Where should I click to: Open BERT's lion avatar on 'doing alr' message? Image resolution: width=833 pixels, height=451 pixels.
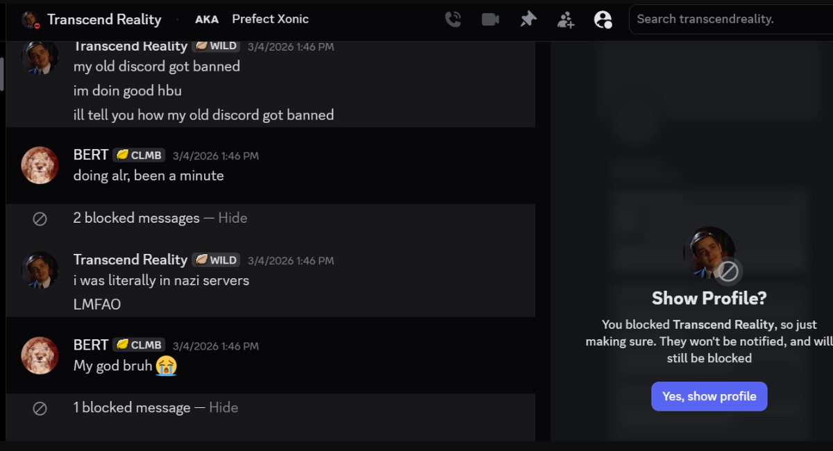(40, 165)
